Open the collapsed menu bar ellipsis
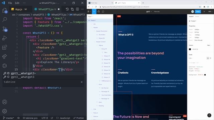Viewport: 214px width, 120px height. tap(24, 3)
